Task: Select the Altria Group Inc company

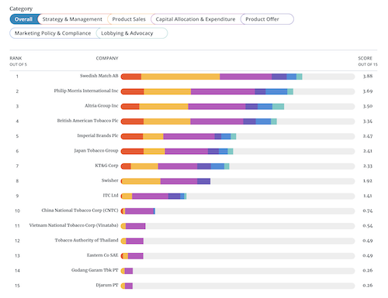Action: (102, 106)
